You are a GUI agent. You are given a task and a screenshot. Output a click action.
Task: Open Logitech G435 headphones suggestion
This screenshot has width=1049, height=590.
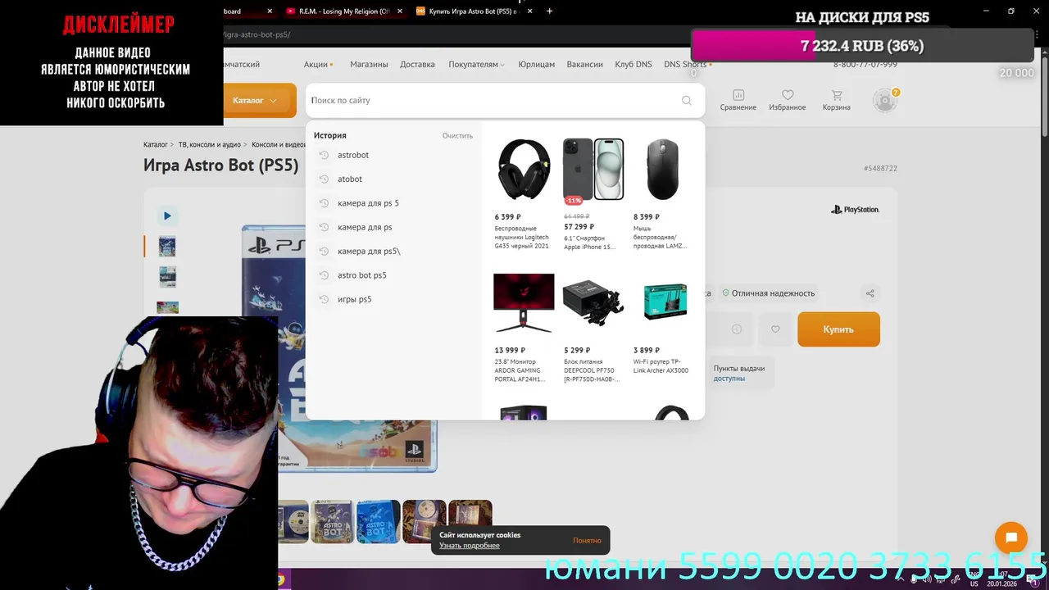[524, 194]
